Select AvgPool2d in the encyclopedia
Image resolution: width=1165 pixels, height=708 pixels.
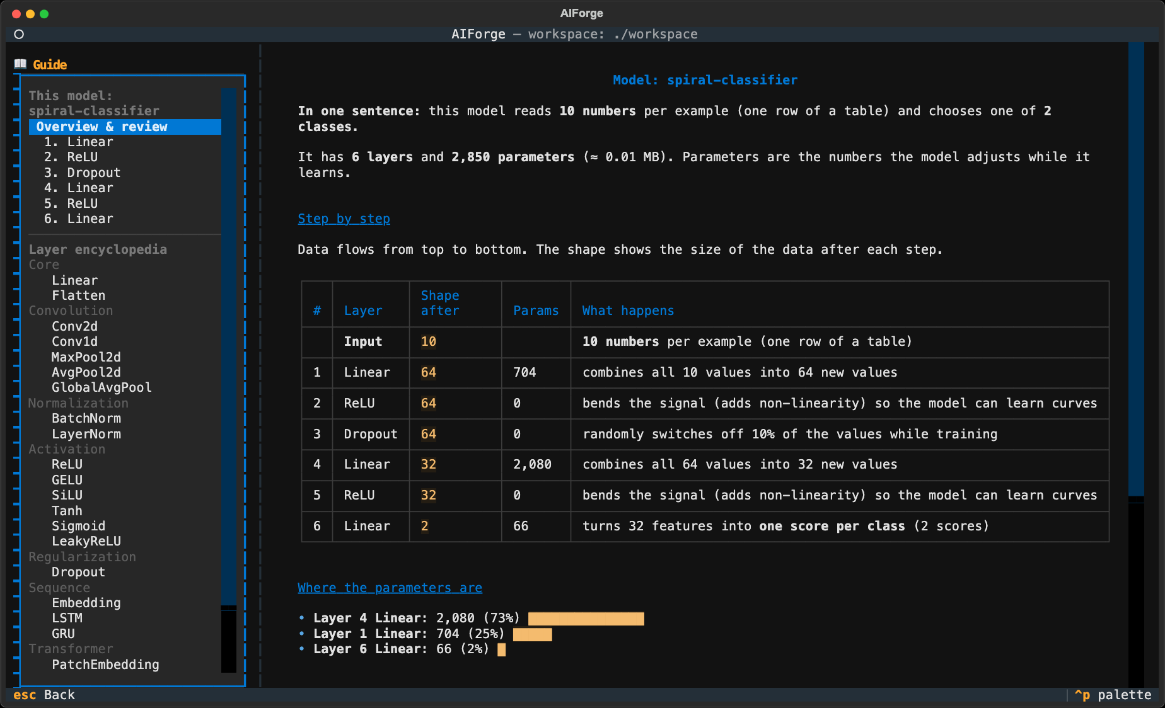(x=86, y=372)
